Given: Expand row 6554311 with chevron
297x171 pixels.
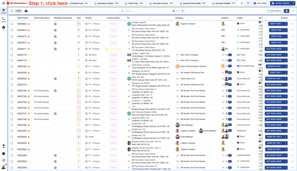Looking at the screenshot, I should pyautogui.click(x=293, y=49).
